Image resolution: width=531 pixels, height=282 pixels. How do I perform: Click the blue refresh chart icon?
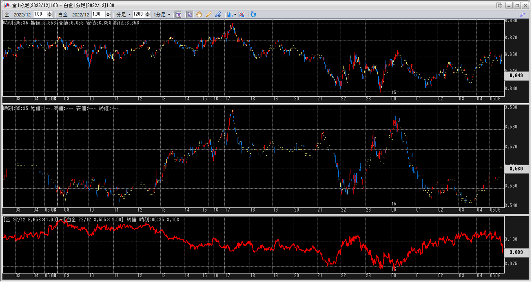click(x=253, y=15)
